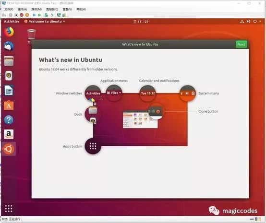Select the Ubuntu logo dock icon
This screenshot has width=266, height=223.
pos(9,149)
